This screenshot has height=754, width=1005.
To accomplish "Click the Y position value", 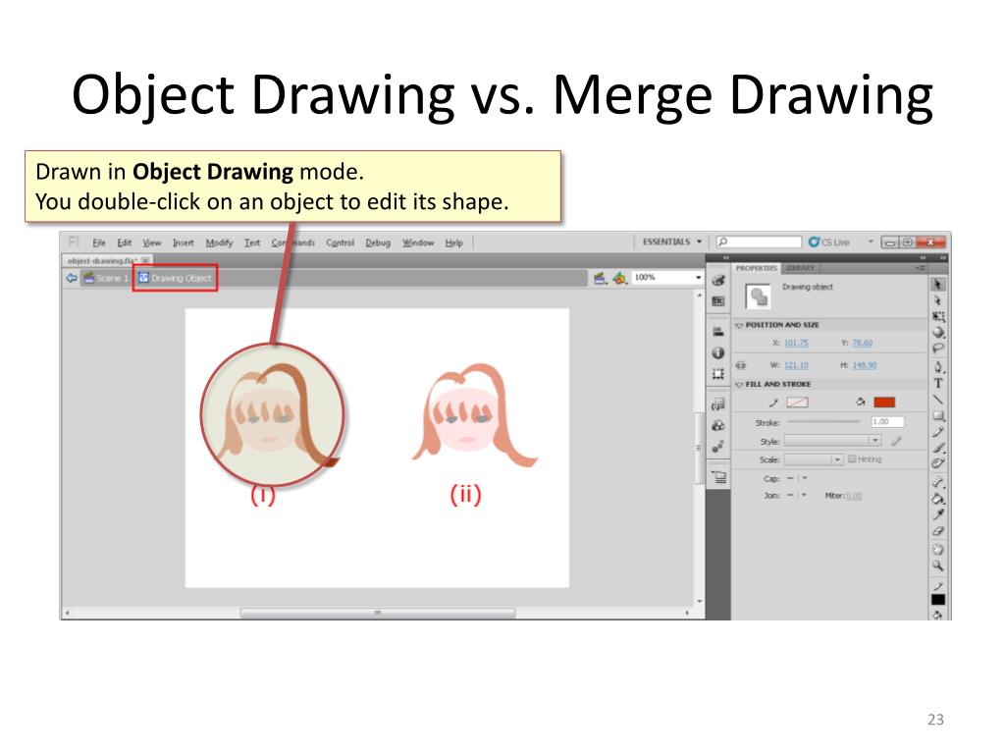I will coord(863,343).
